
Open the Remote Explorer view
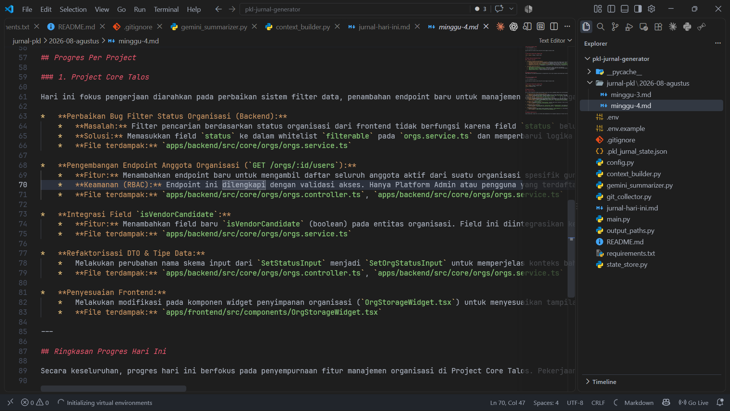click(x=644, y=27)
